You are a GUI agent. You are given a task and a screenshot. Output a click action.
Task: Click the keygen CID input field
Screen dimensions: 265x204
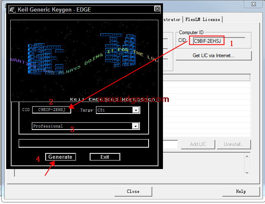click(x=51, y=110)
